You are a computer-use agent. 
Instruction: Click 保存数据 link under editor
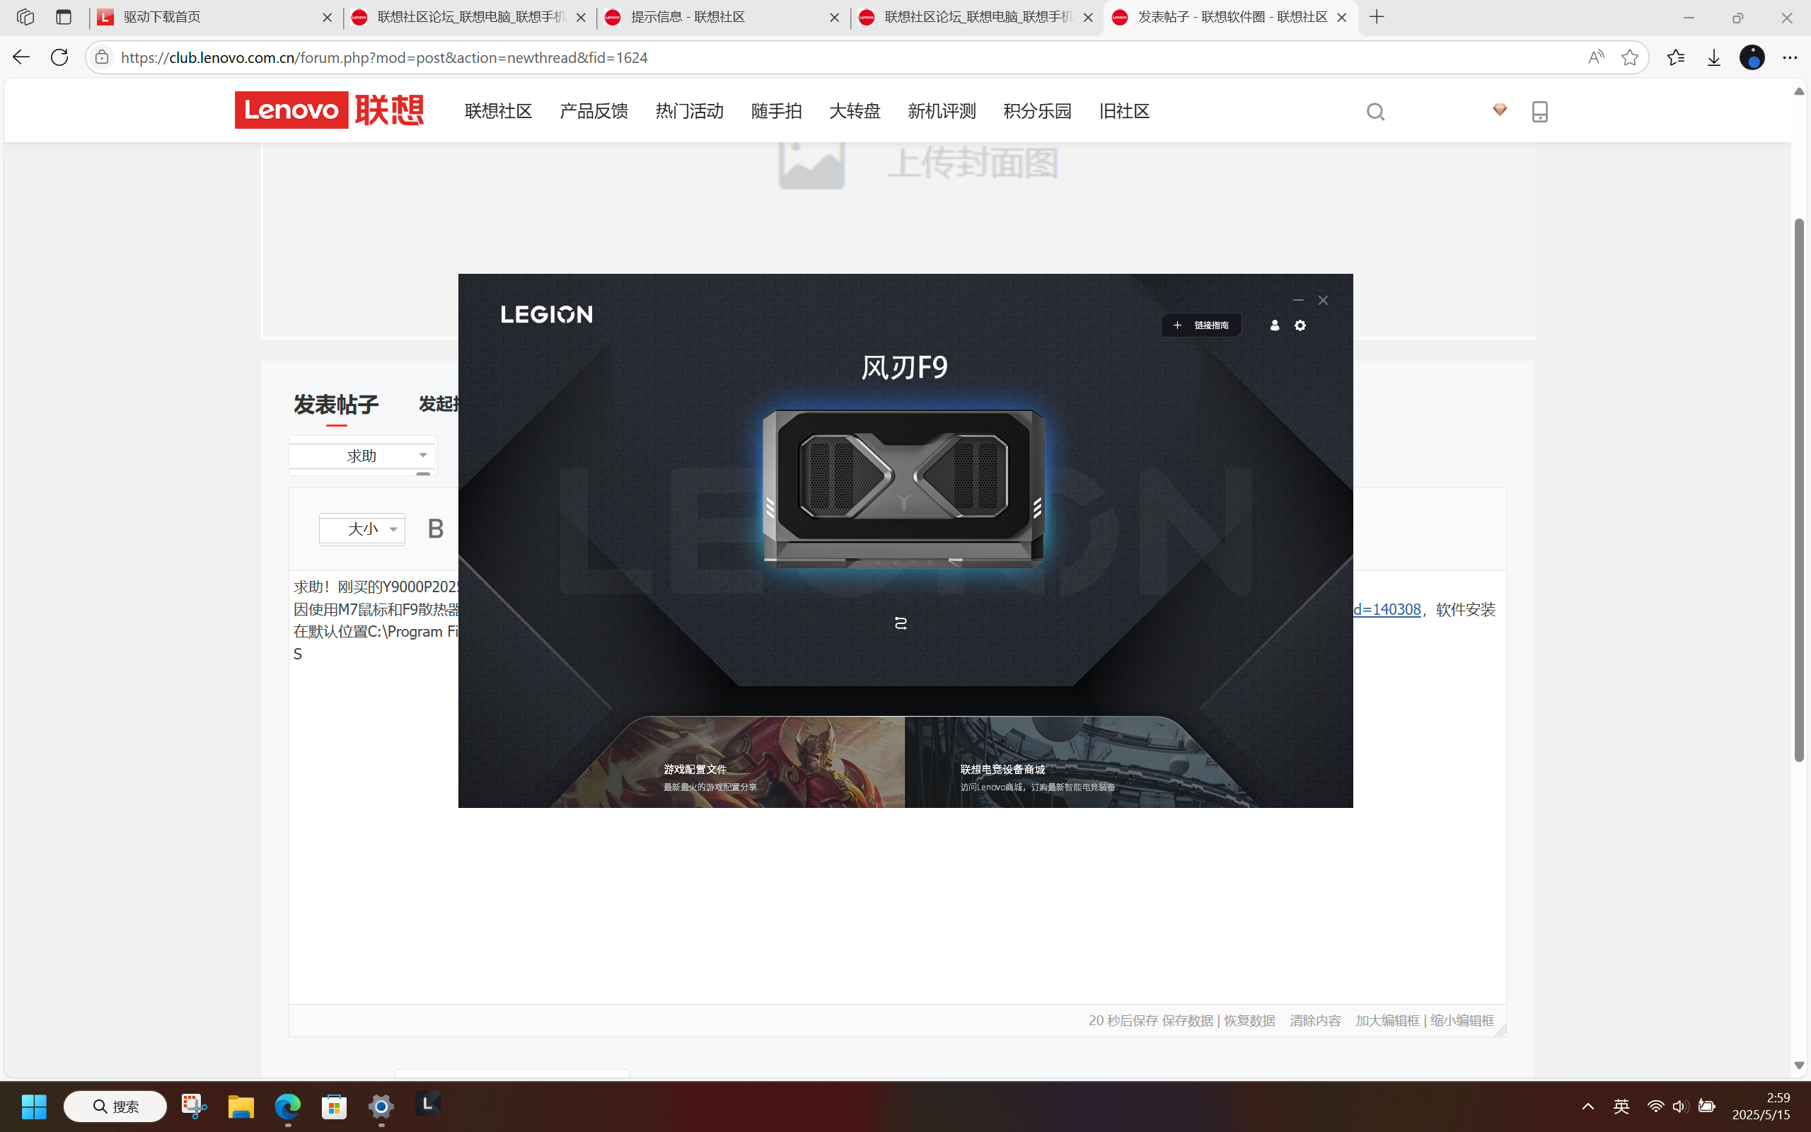point(1188,1020)
